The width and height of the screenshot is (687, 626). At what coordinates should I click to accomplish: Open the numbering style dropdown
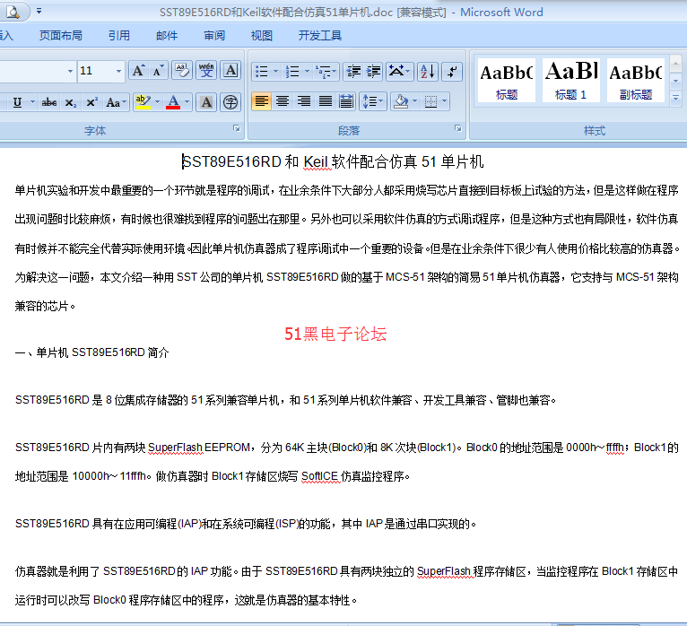[x=307, y=72]
